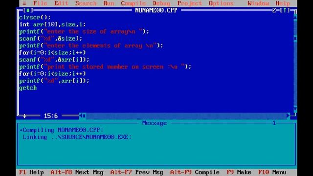Click the NONAME00.CPP window title
Image resolution: width=313 pixels, height=176 pixels.
click(156, 10)
